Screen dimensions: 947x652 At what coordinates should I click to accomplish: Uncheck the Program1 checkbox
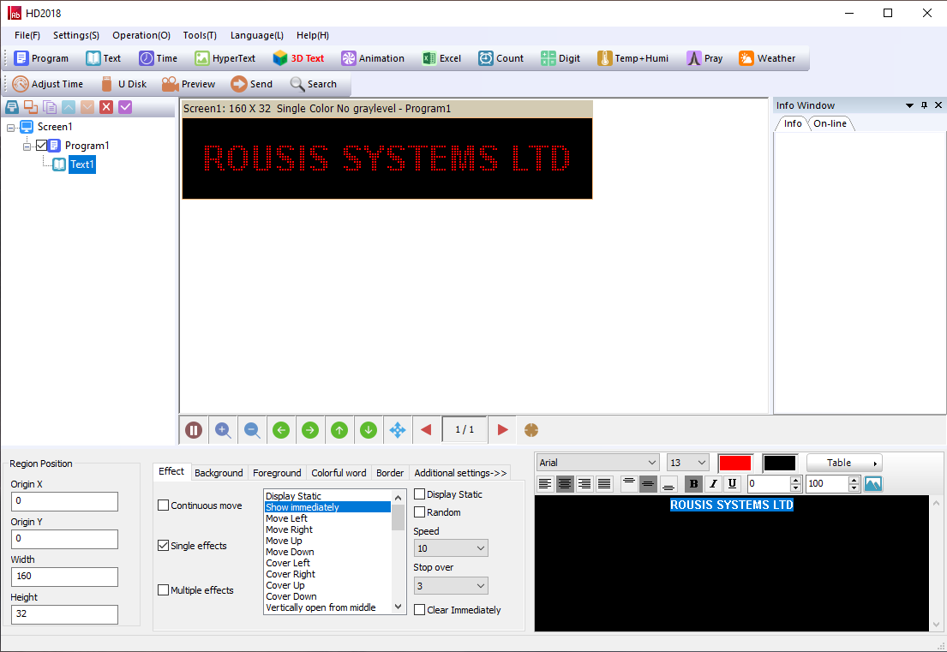pos(42,146)
